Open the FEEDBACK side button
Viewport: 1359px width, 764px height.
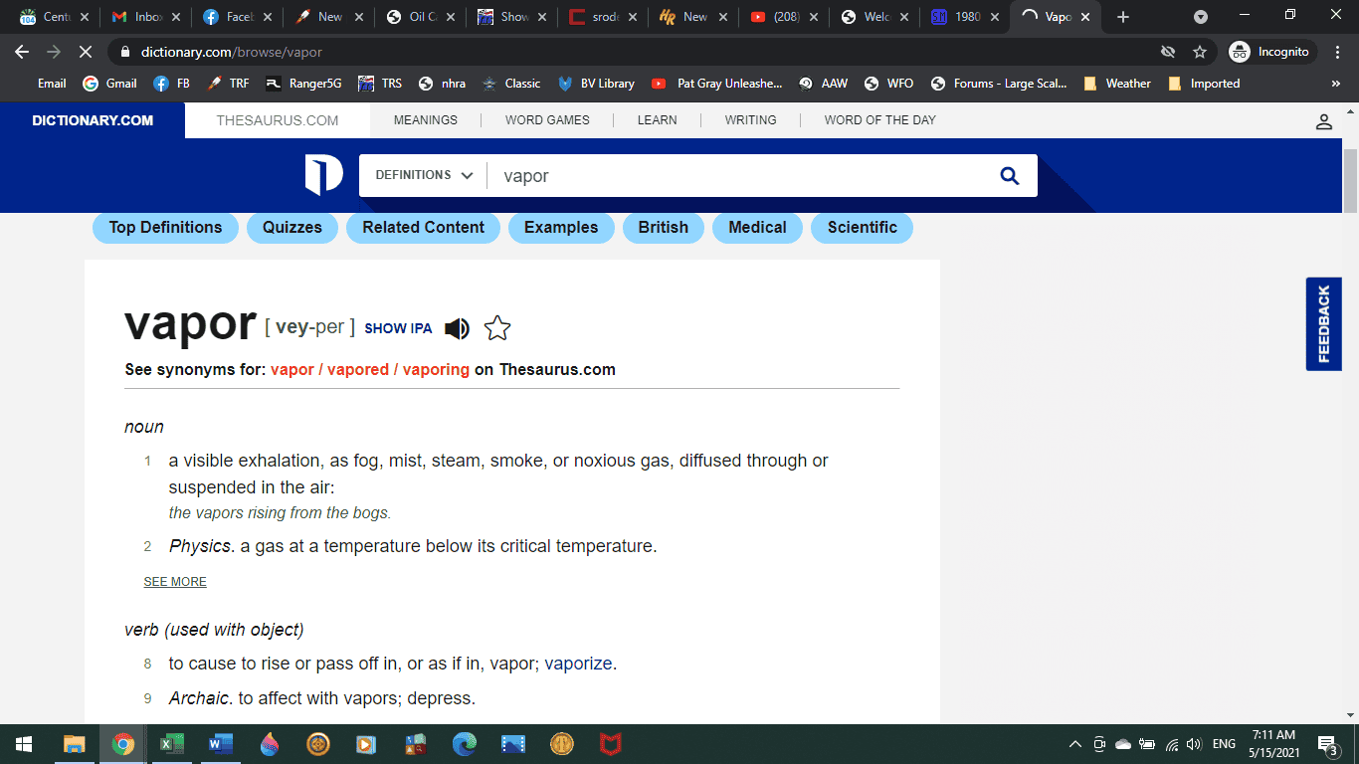[x=1324, y=324]
